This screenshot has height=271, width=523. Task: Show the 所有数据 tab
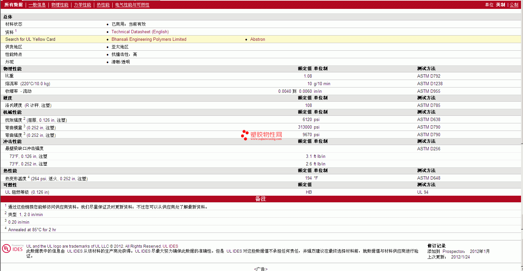point(14,5)
